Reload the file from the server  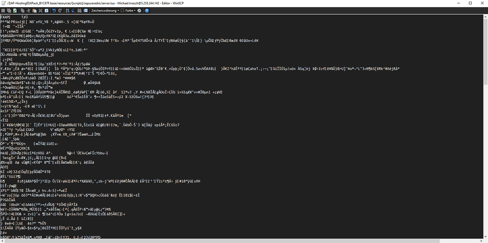click(16, 10)
